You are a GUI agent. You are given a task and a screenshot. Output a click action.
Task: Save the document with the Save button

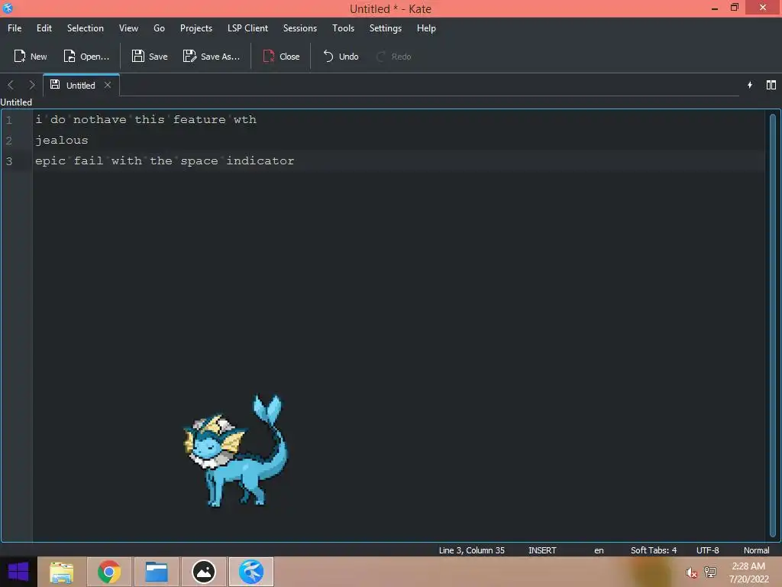coord(150,57)
